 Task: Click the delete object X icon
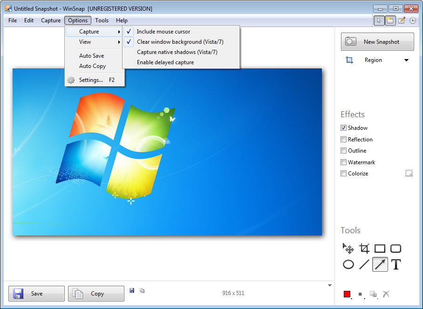pos(386,294)
